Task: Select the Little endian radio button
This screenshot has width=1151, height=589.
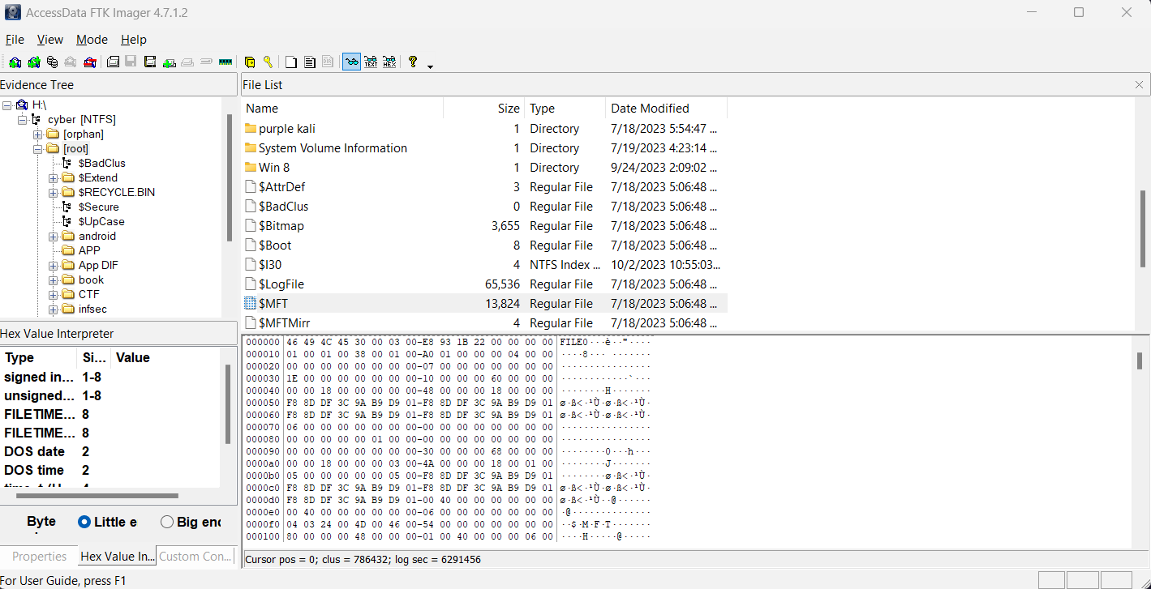Action: click(x=84, y=522)
